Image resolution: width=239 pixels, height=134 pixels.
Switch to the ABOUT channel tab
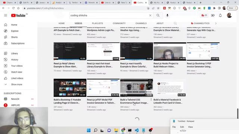[160, 23]
